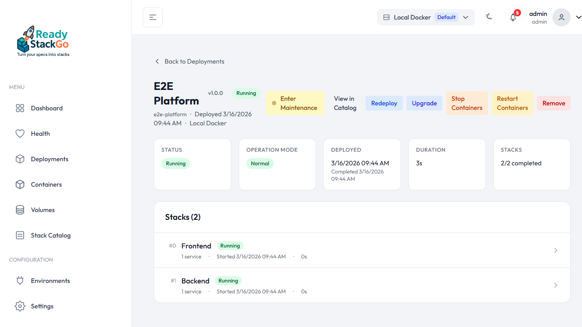
Task: Open the Stack Catalog via its sidebar icon
Action: [x=20, y=235]
